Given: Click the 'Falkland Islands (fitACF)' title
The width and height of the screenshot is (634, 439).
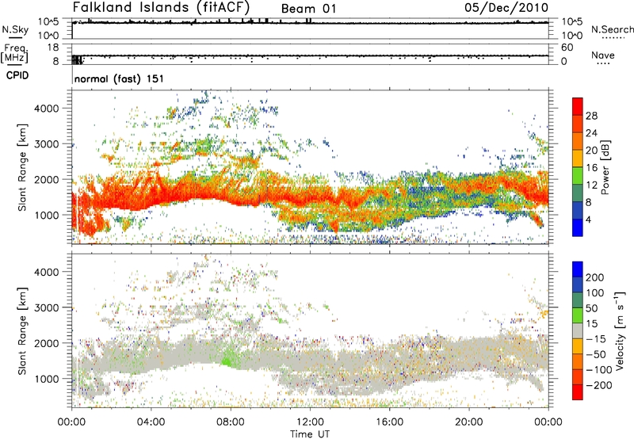Looking at the screenshot, I should tap(161, 7).
